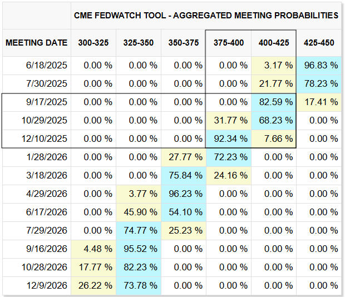Viewport: 345px width, 297px height.
Task: Select the 82.59 % cell for 9/17/2025
Action: pos(274,102)
